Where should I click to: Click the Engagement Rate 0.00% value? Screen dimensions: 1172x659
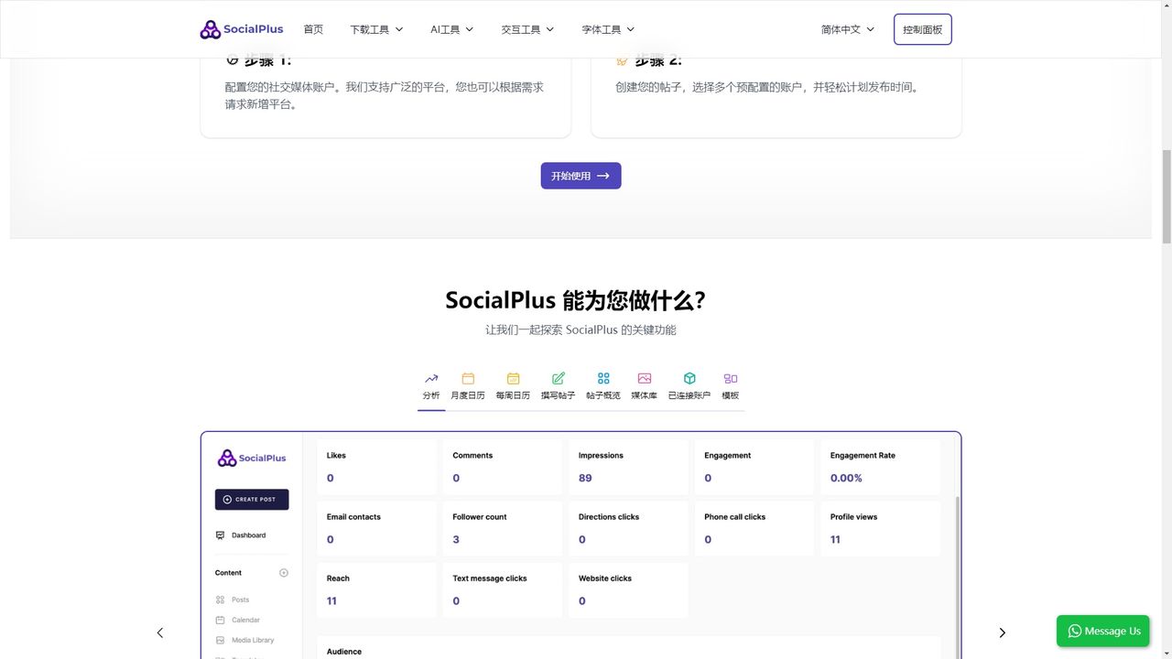pyautogui.click(x=846, y=478)
